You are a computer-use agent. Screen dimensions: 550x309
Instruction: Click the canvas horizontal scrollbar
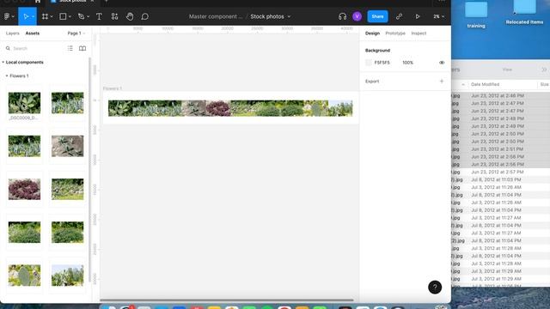point(227,300)
